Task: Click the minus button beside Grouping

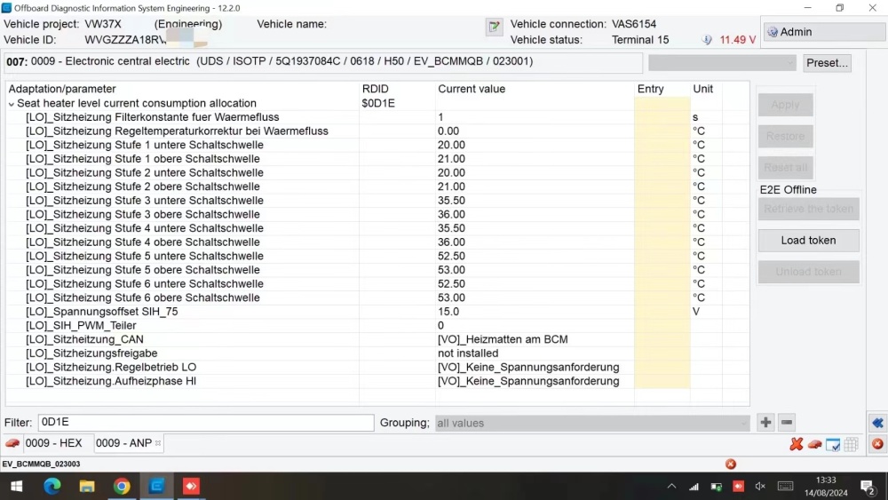Action: (x=787, y=423)
